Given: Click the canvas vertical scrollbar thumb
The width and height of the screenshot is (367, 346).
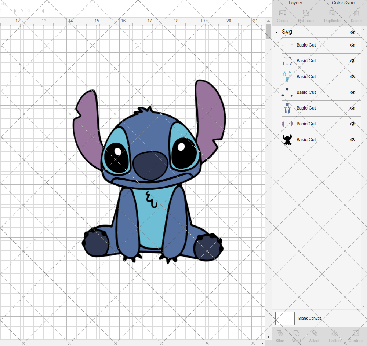Looking at the screenshot, I should pyautogui.click(x=268, y=31).
